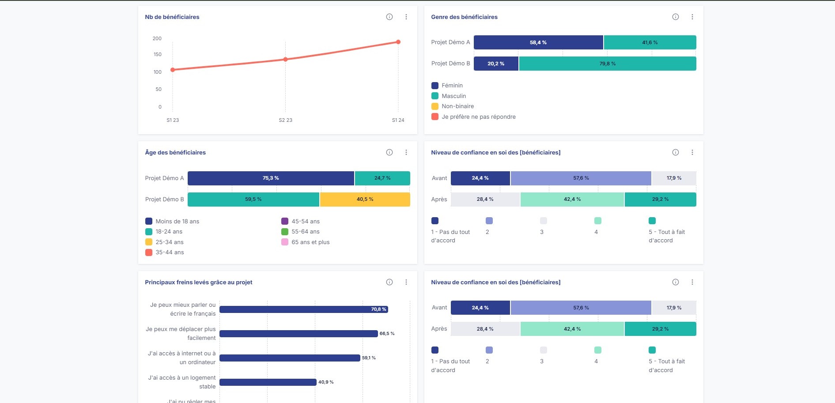The height and width of the screenshot is (403, 835).
Task: Click the 65 ans et plus legend label
Action: [310, 242]
